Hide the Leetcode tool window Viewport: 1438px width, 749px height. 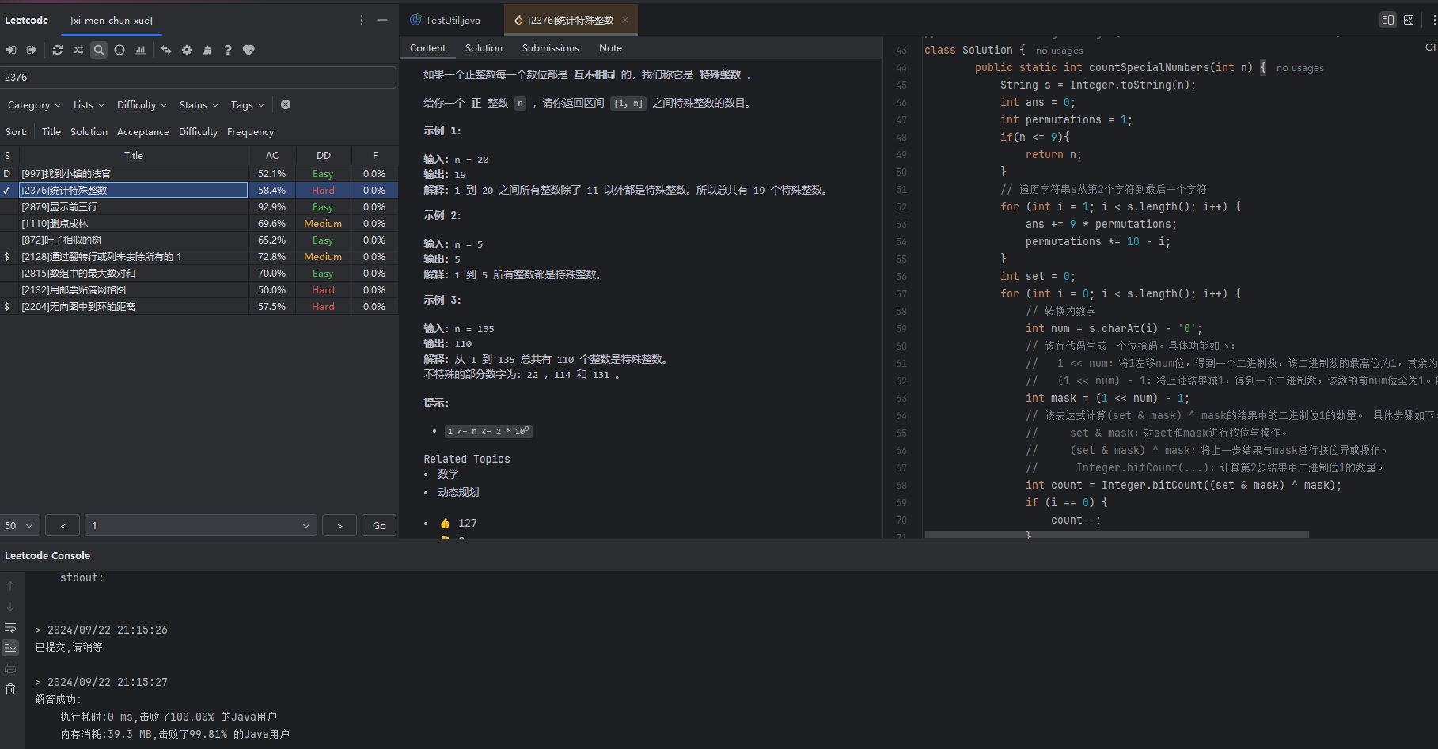(x=382, y=20)
